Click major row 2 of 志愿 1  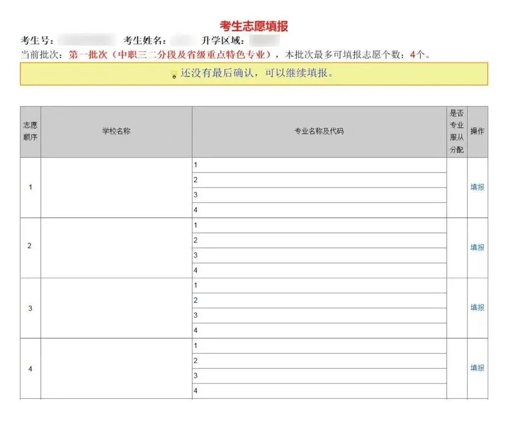[x=319, y=180]
